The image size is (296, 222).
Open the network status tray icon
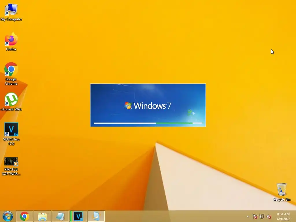[x=262, y=217]
